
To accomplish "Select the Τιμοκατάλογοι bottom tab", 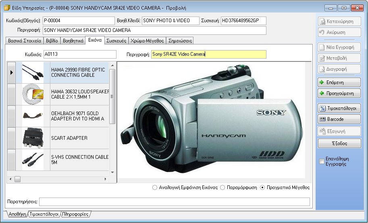I will tap(44, 214).
